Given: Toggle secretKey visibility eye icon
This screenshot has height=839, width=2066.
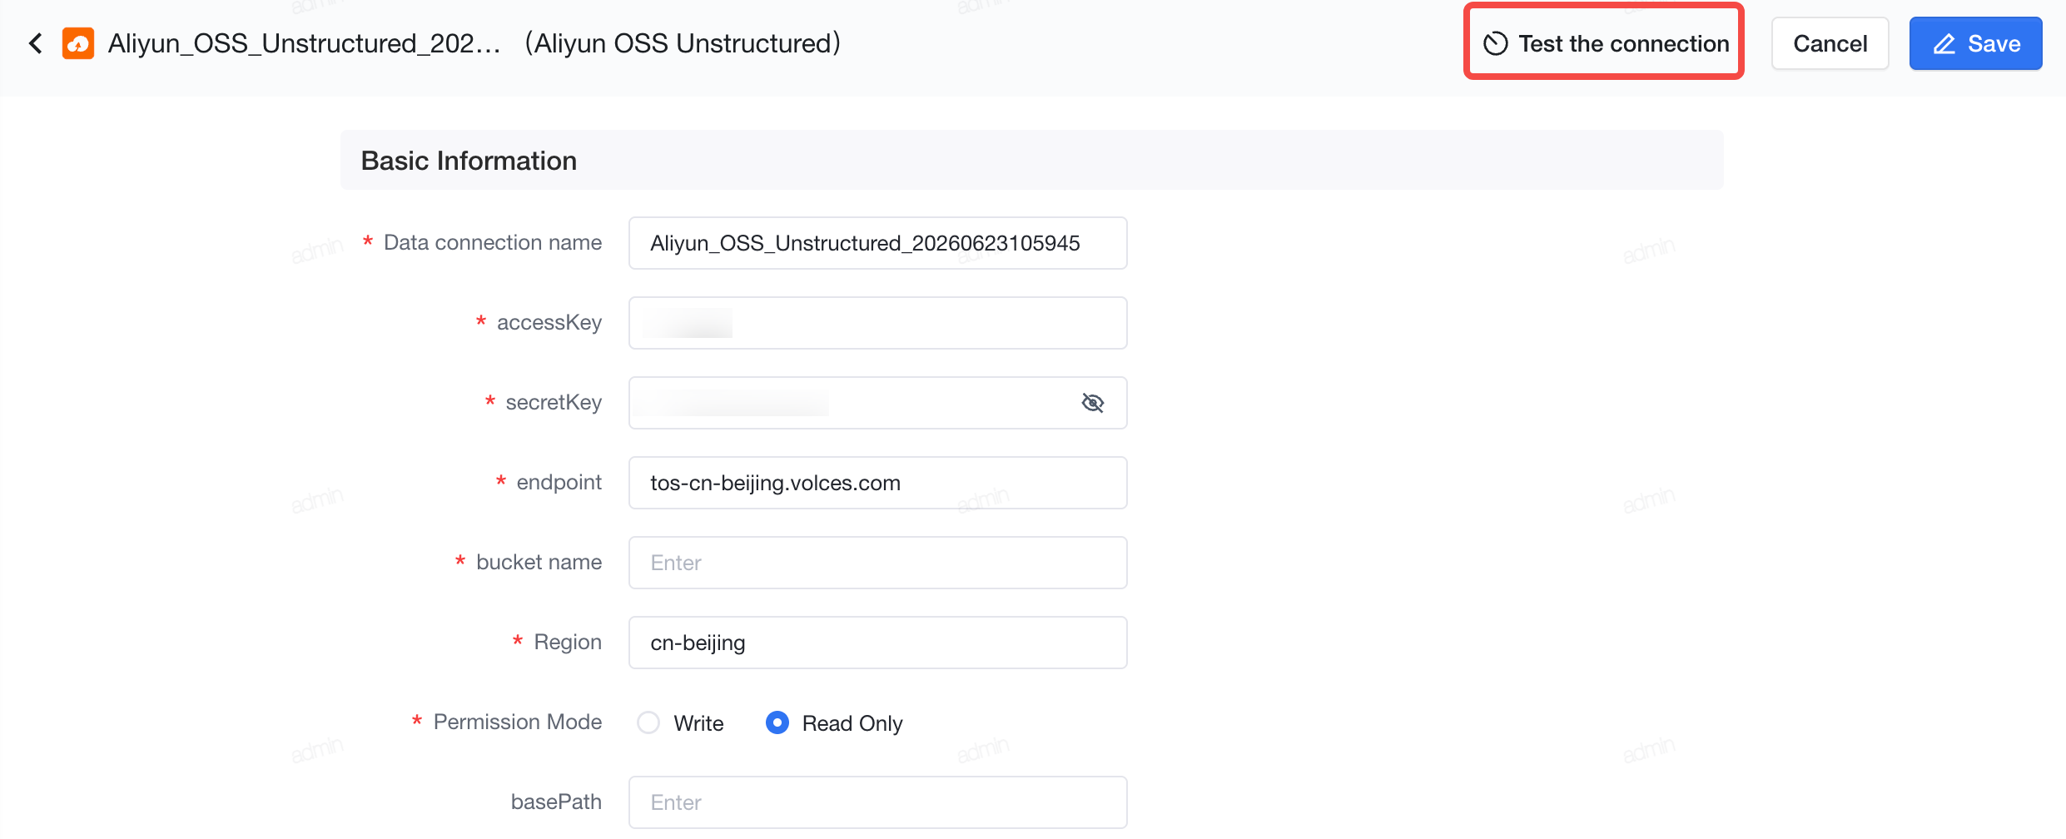Looking at the screenshot, I should pyautogui.click(x=1092, y=403).
